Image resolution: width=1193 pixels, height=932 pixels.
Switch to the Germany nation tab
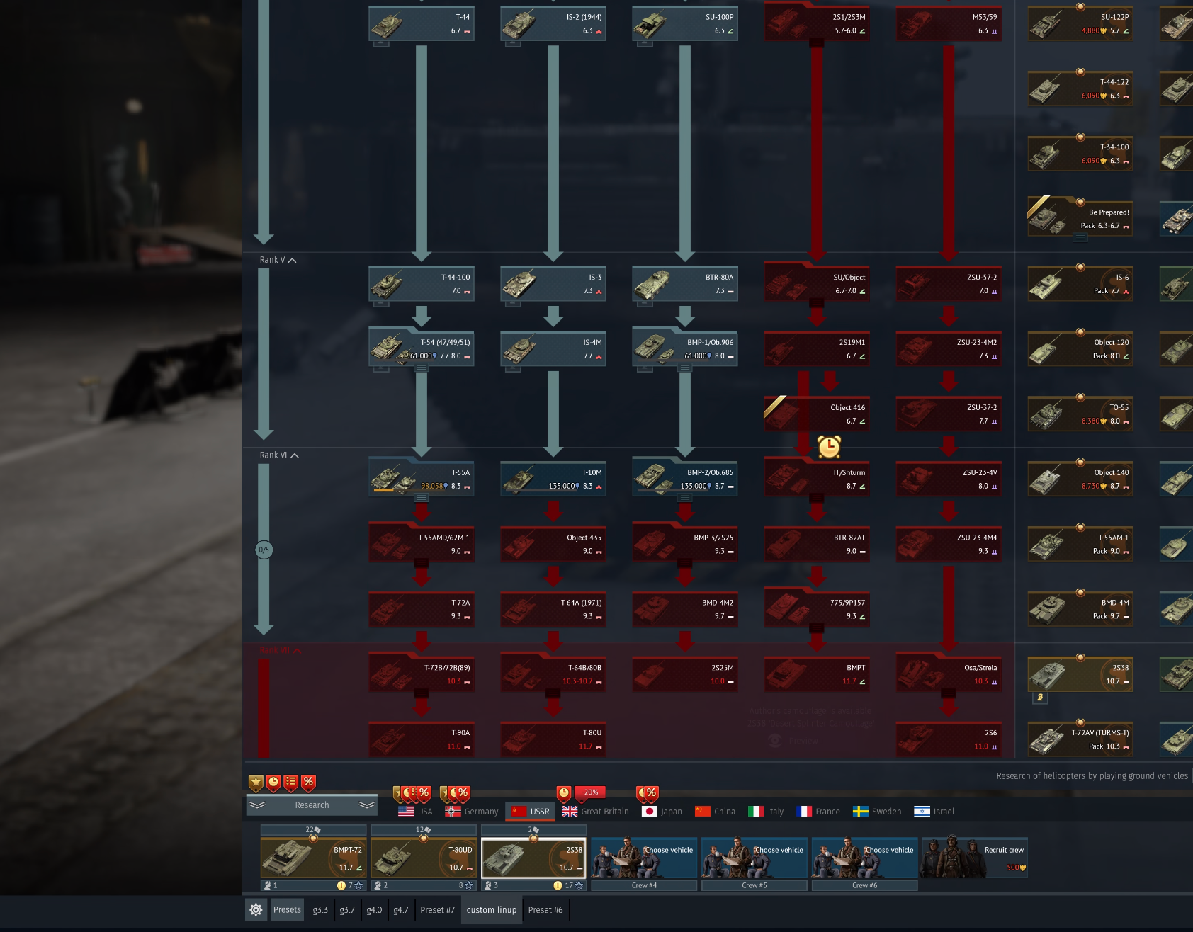pyautogui.click(x=472, y=812)
